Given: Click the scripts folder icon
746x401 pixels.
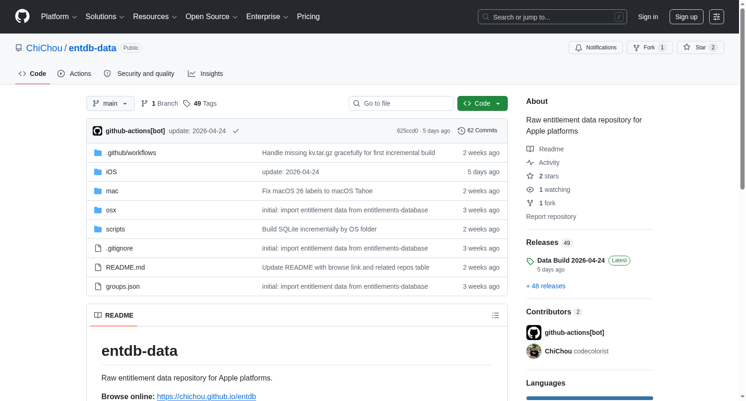Looking at the screenshot, I should point(98,229).
